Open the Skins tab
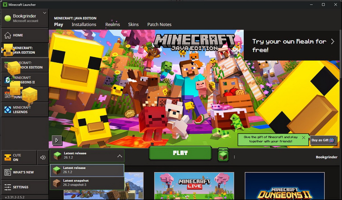This screenshot has height=200, width=342. 133,24
